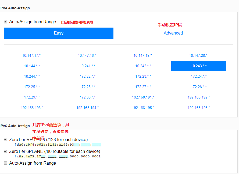Select the 172.27.*.* range
The image size is (239, 174).
[x=143, y=87]
